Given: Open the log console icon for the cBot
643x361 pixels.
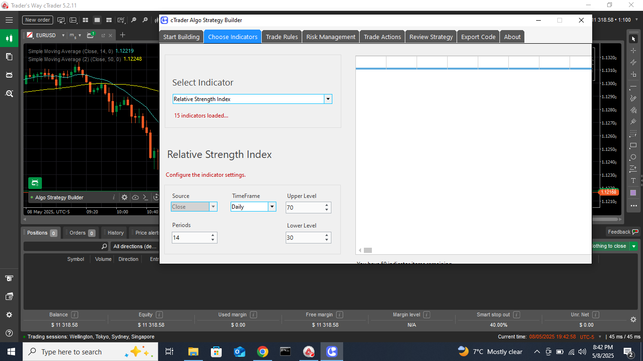Looking at the screenshot, I should coord(145,197).
